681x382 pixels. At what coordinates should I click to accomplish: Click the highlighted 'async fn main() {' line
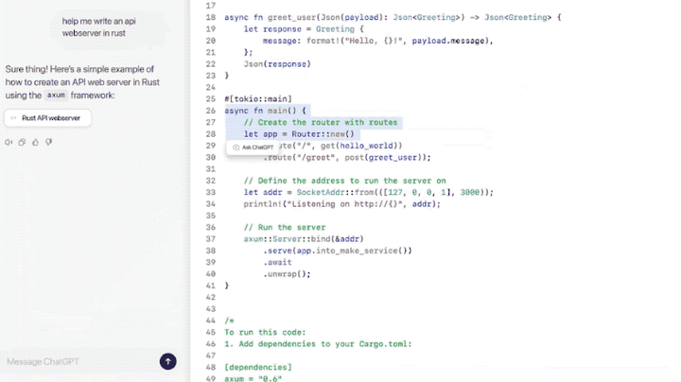tap(265, 111)
